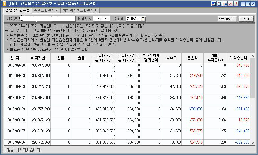Click the vertical scrollbar thumb of the table
The height and width of the screenshot is (155, 258).
[252, 78]
